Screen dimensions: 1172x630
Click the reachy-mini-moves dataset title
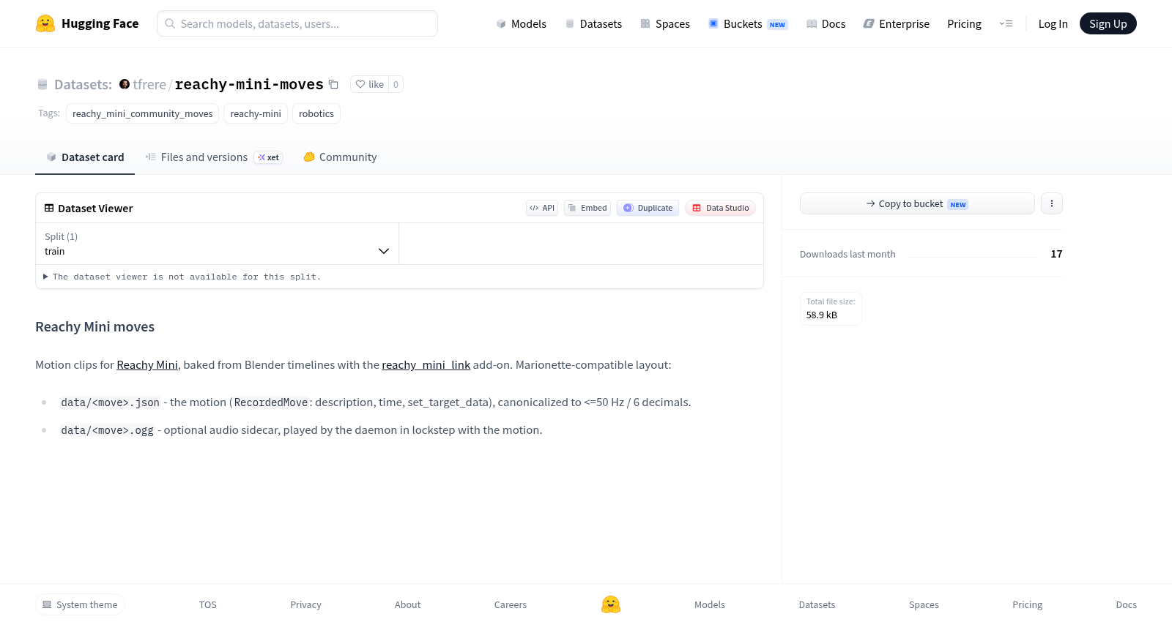point(249,84)
